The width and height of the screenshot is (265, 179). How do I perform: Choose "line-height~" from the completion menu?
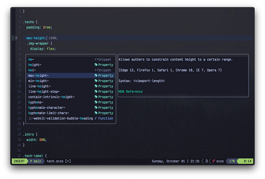pos(39,86)
